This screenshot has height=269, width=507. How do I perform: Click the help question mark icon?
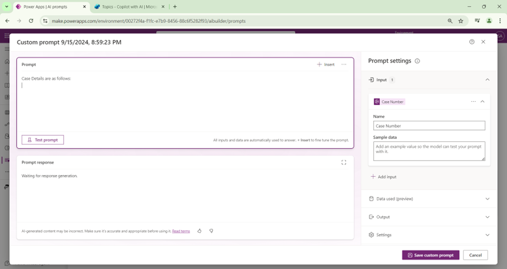click(x=472, y=42)
